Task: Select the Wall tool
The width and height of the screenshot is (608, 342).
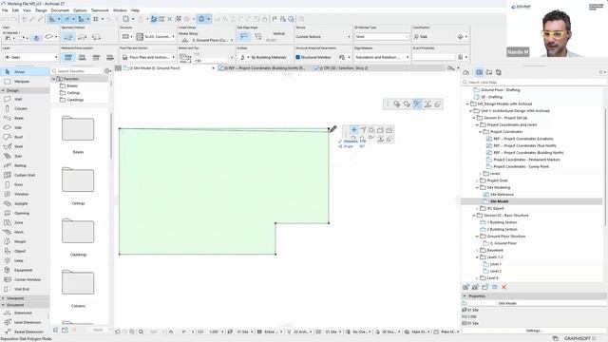Action: pyautogui.click(x=24, y=99)
